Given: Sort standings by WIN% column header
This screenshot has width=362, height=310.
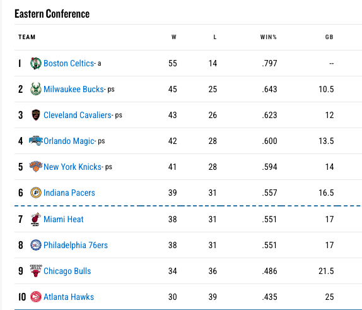Looking at the screenshot, I should coord(268,37).
